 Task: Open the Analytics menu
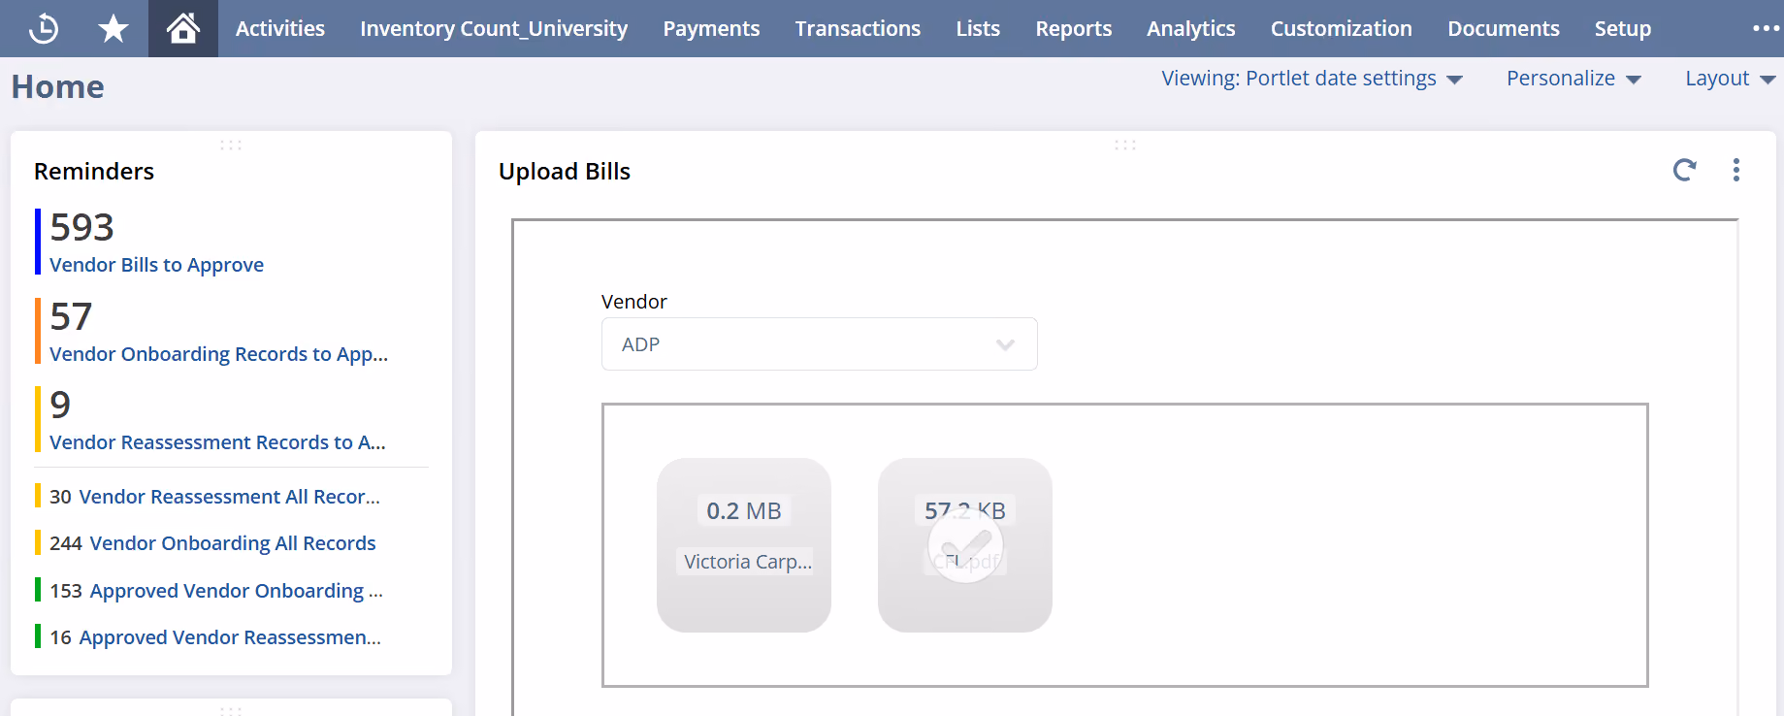(x=1191, y=28)
